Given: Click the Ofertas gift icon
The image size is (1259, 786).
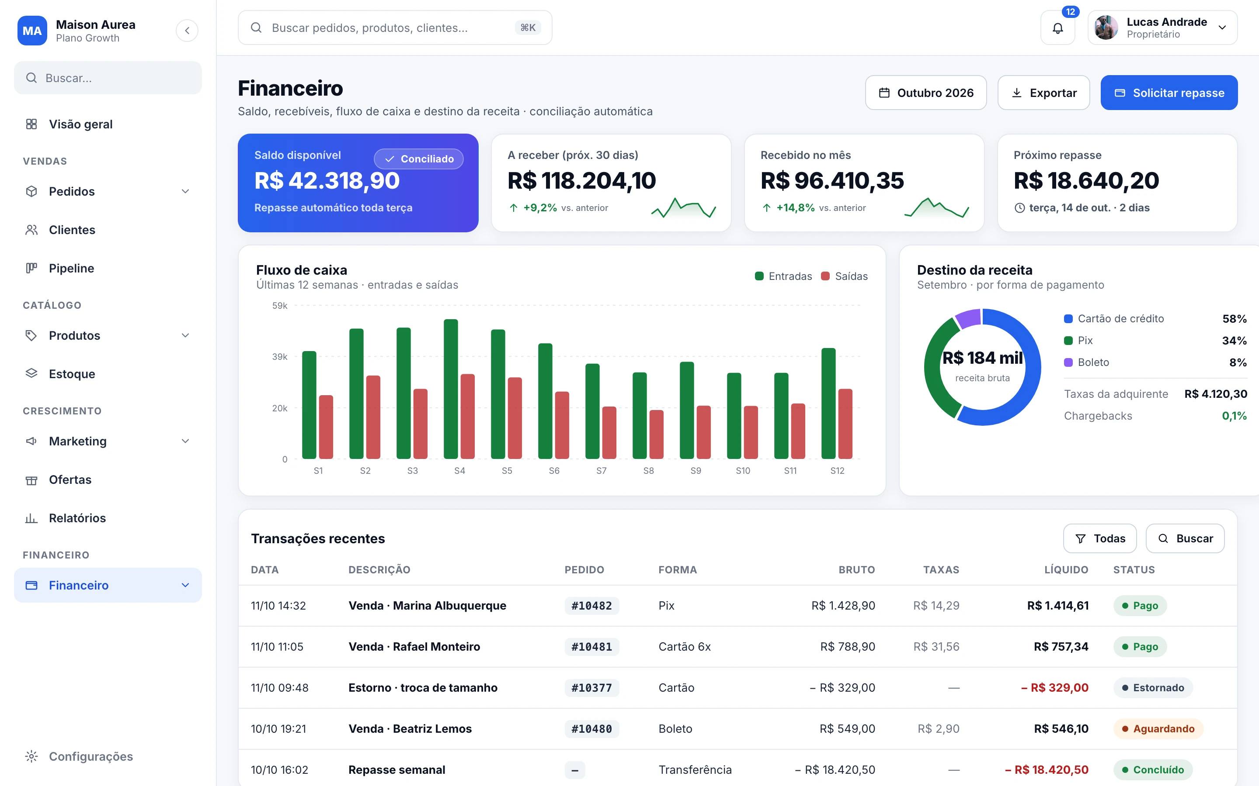Looking at the screenshot, I should coord(32,479).
